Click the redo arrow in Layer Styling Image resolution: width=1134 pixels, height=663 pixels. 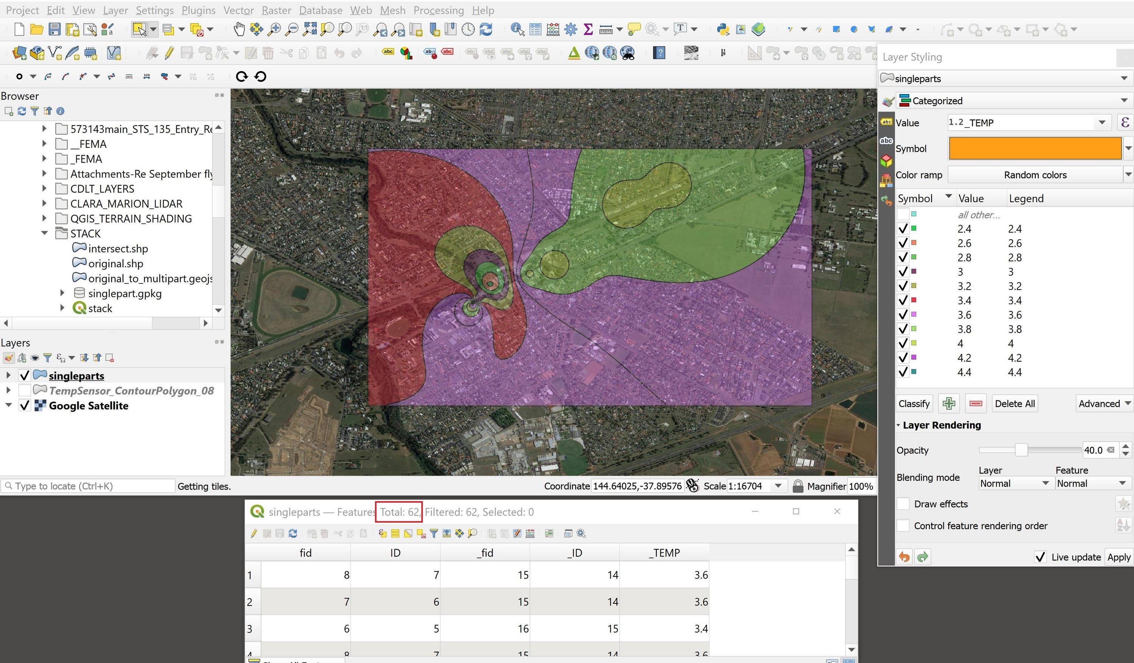click(923, 557)
